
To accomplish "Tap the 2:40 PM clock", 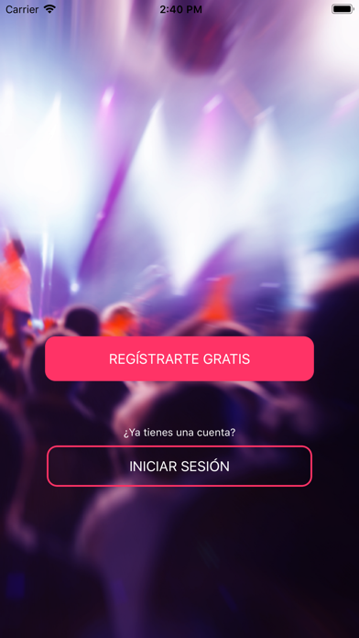I will (x=180, y=9).
